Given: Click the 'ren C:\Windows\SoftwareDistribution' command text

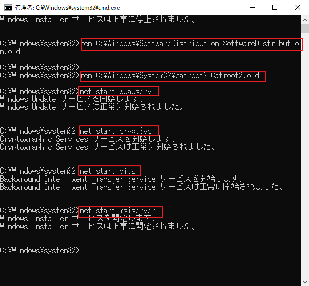Looking at the screenshot, I should click(x=191, y=44).
